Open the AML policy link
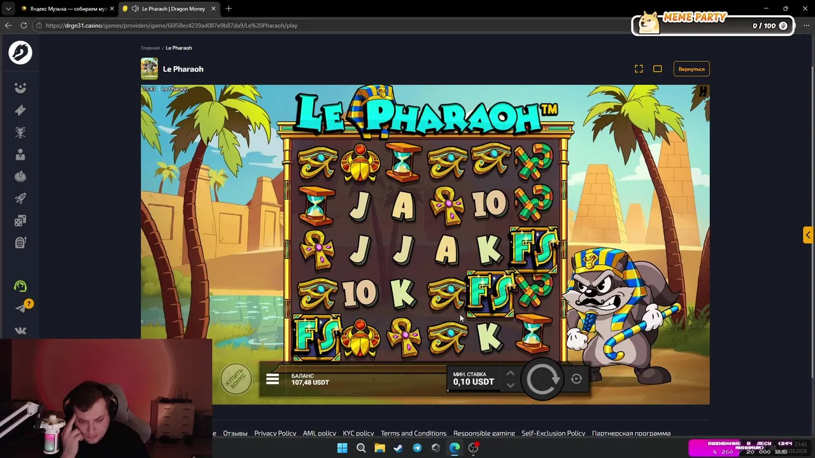 (x=320, y=433)
